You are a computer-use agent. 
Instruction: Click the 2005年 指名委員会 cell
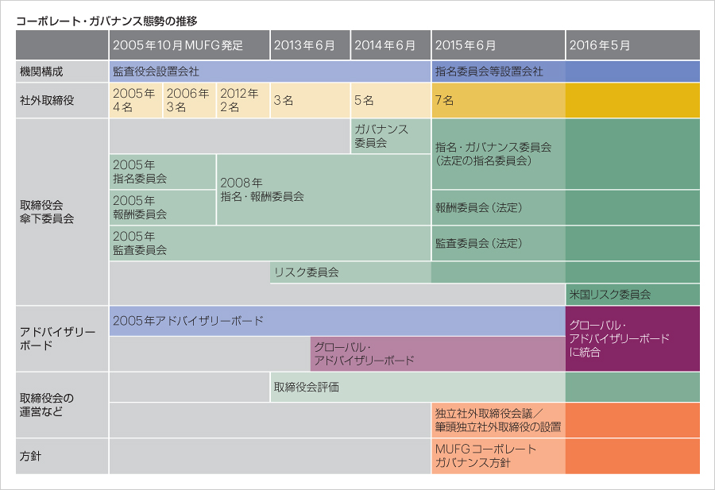click(162, 172)
